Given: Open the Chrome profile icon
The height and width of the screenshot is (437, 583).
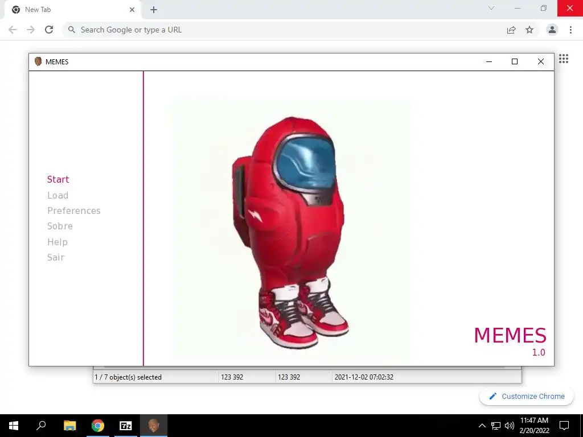Looking at the screenshot, I should 552,30.
